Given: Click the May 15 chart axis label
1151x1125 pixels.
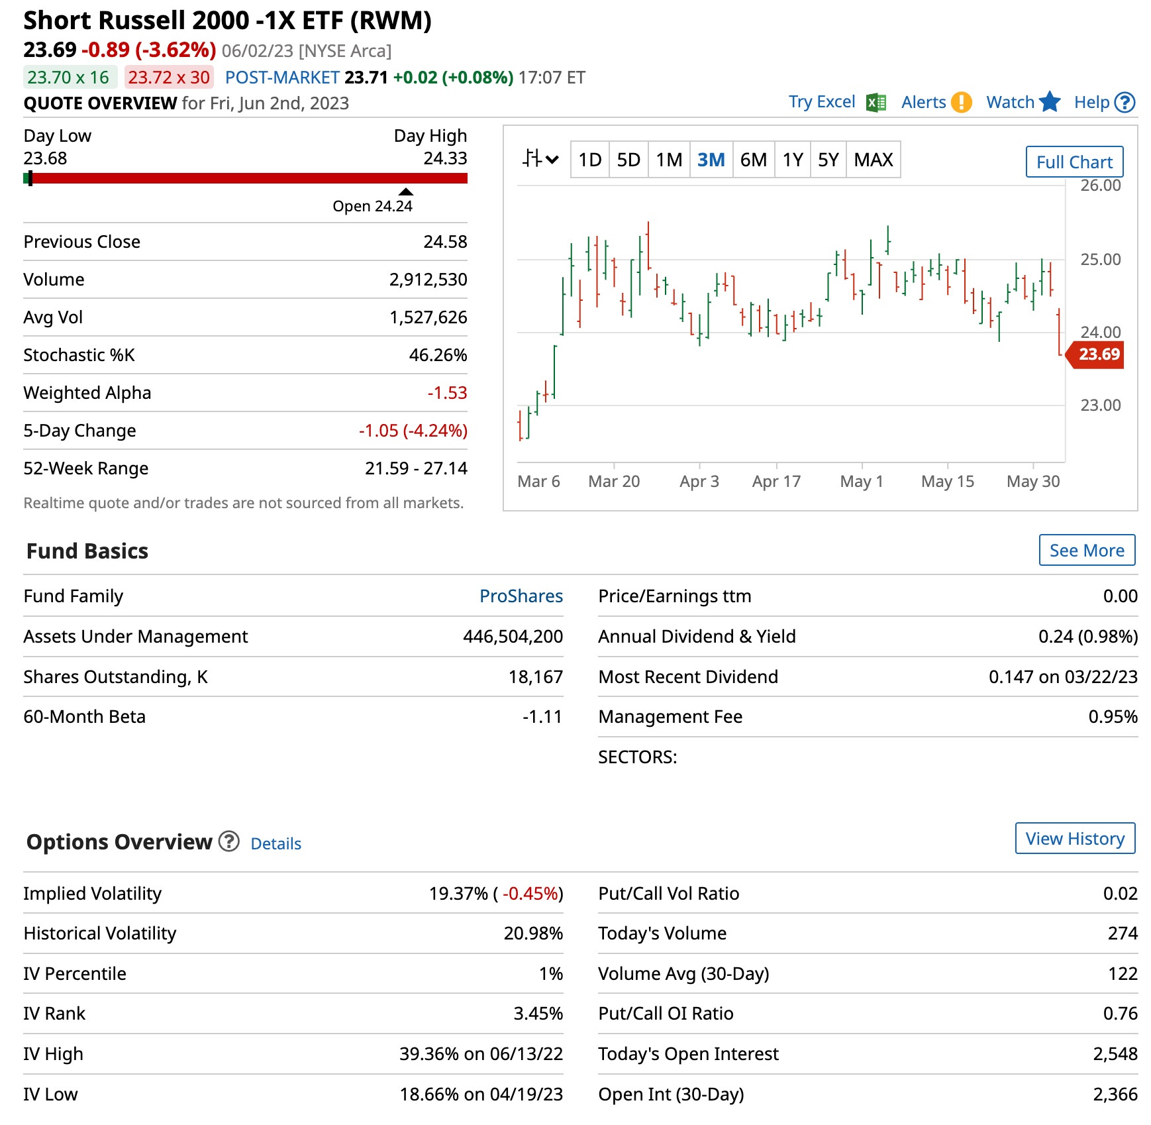Looking at the screenshot, I should click(x=948, y=481).
